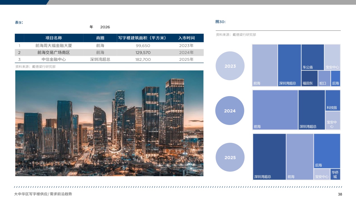The image size is (356, 200).
Task: Select the 前海 block in 2024 treemap
Action: (x=275, y=110)
